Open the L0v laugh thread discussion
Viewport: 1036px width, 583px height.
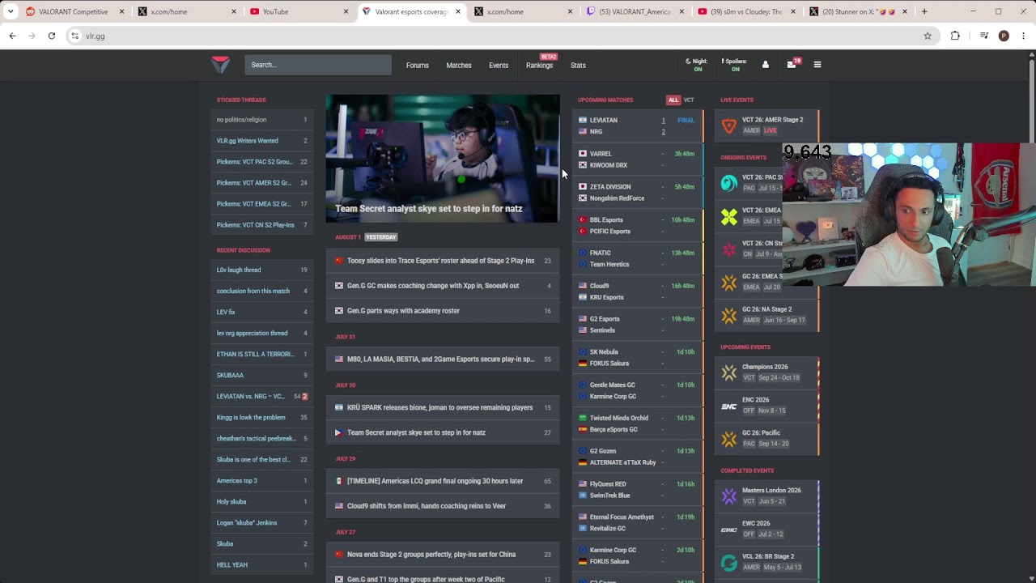[x=262, y=270]
